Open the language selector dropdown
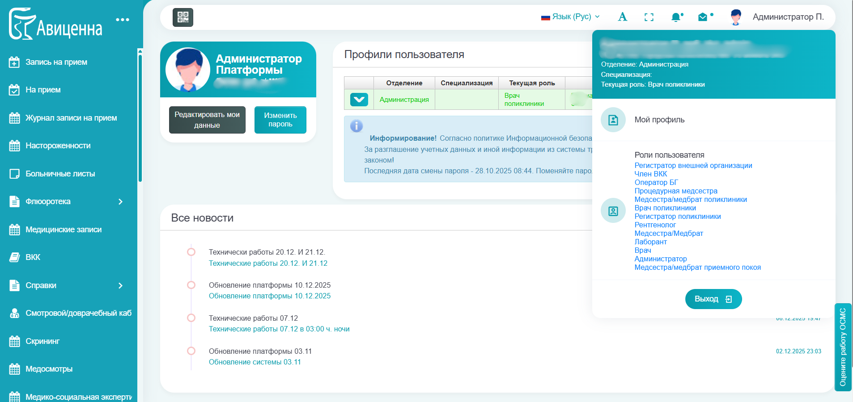Viewport: 853px width, 402px height. click(x=570, y=17)
